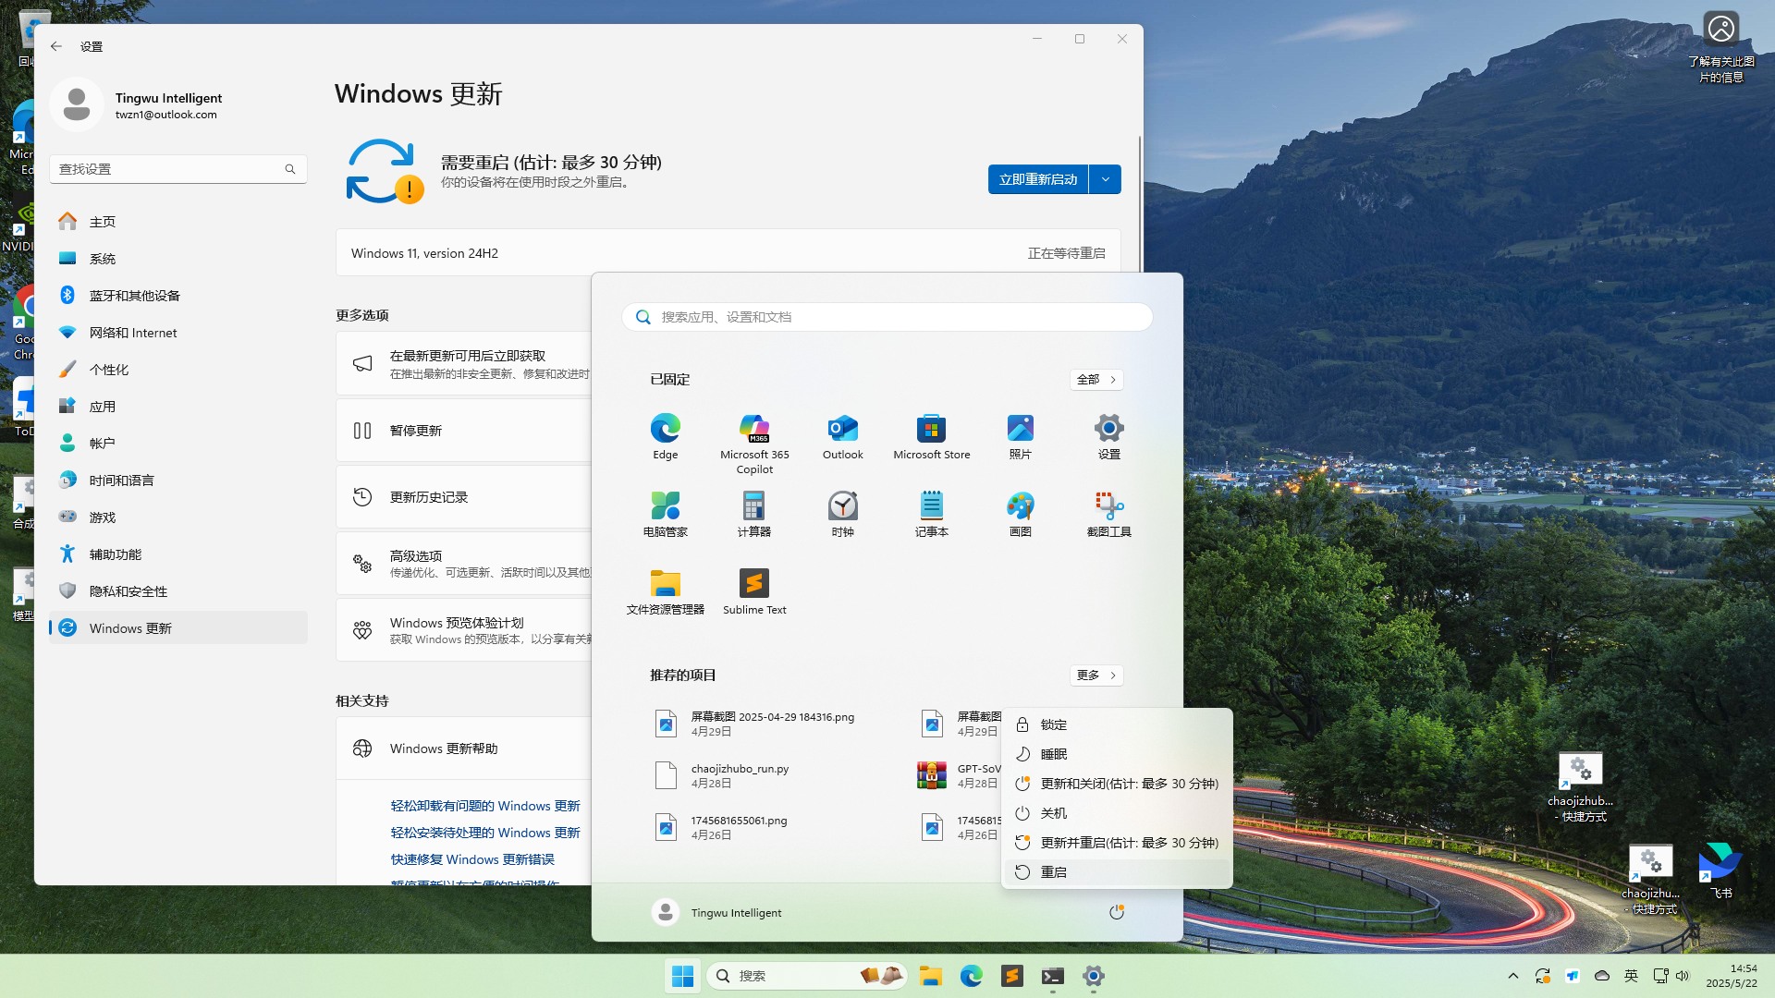Open the 快速修复 Windows 更新错误 link
This screenshot has height=998, width=1775.
tap(472, 858)
